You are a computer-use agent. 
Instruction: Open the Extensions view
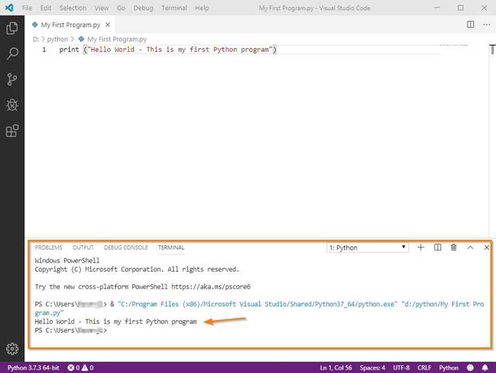pos(12,131)
